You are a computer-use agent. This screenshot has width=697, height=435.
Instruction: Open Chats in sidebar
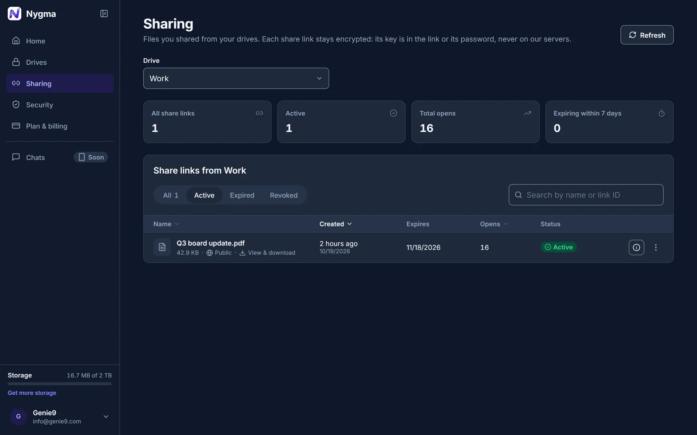click(x=60, y=157)
